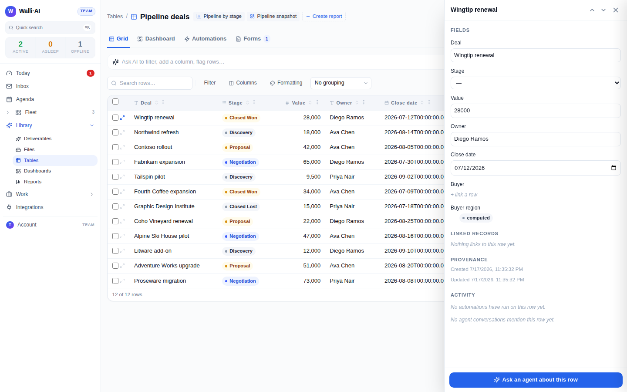This screenshot has height=392, width=627.
Task: Open the Today sidebar item
Action: click(x=50, y=73)
